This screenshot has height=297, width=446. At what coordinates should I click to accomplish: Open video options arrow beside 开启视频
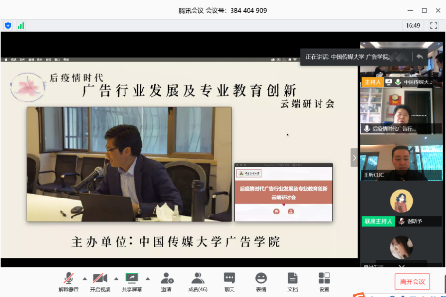[x=116, y=279]
